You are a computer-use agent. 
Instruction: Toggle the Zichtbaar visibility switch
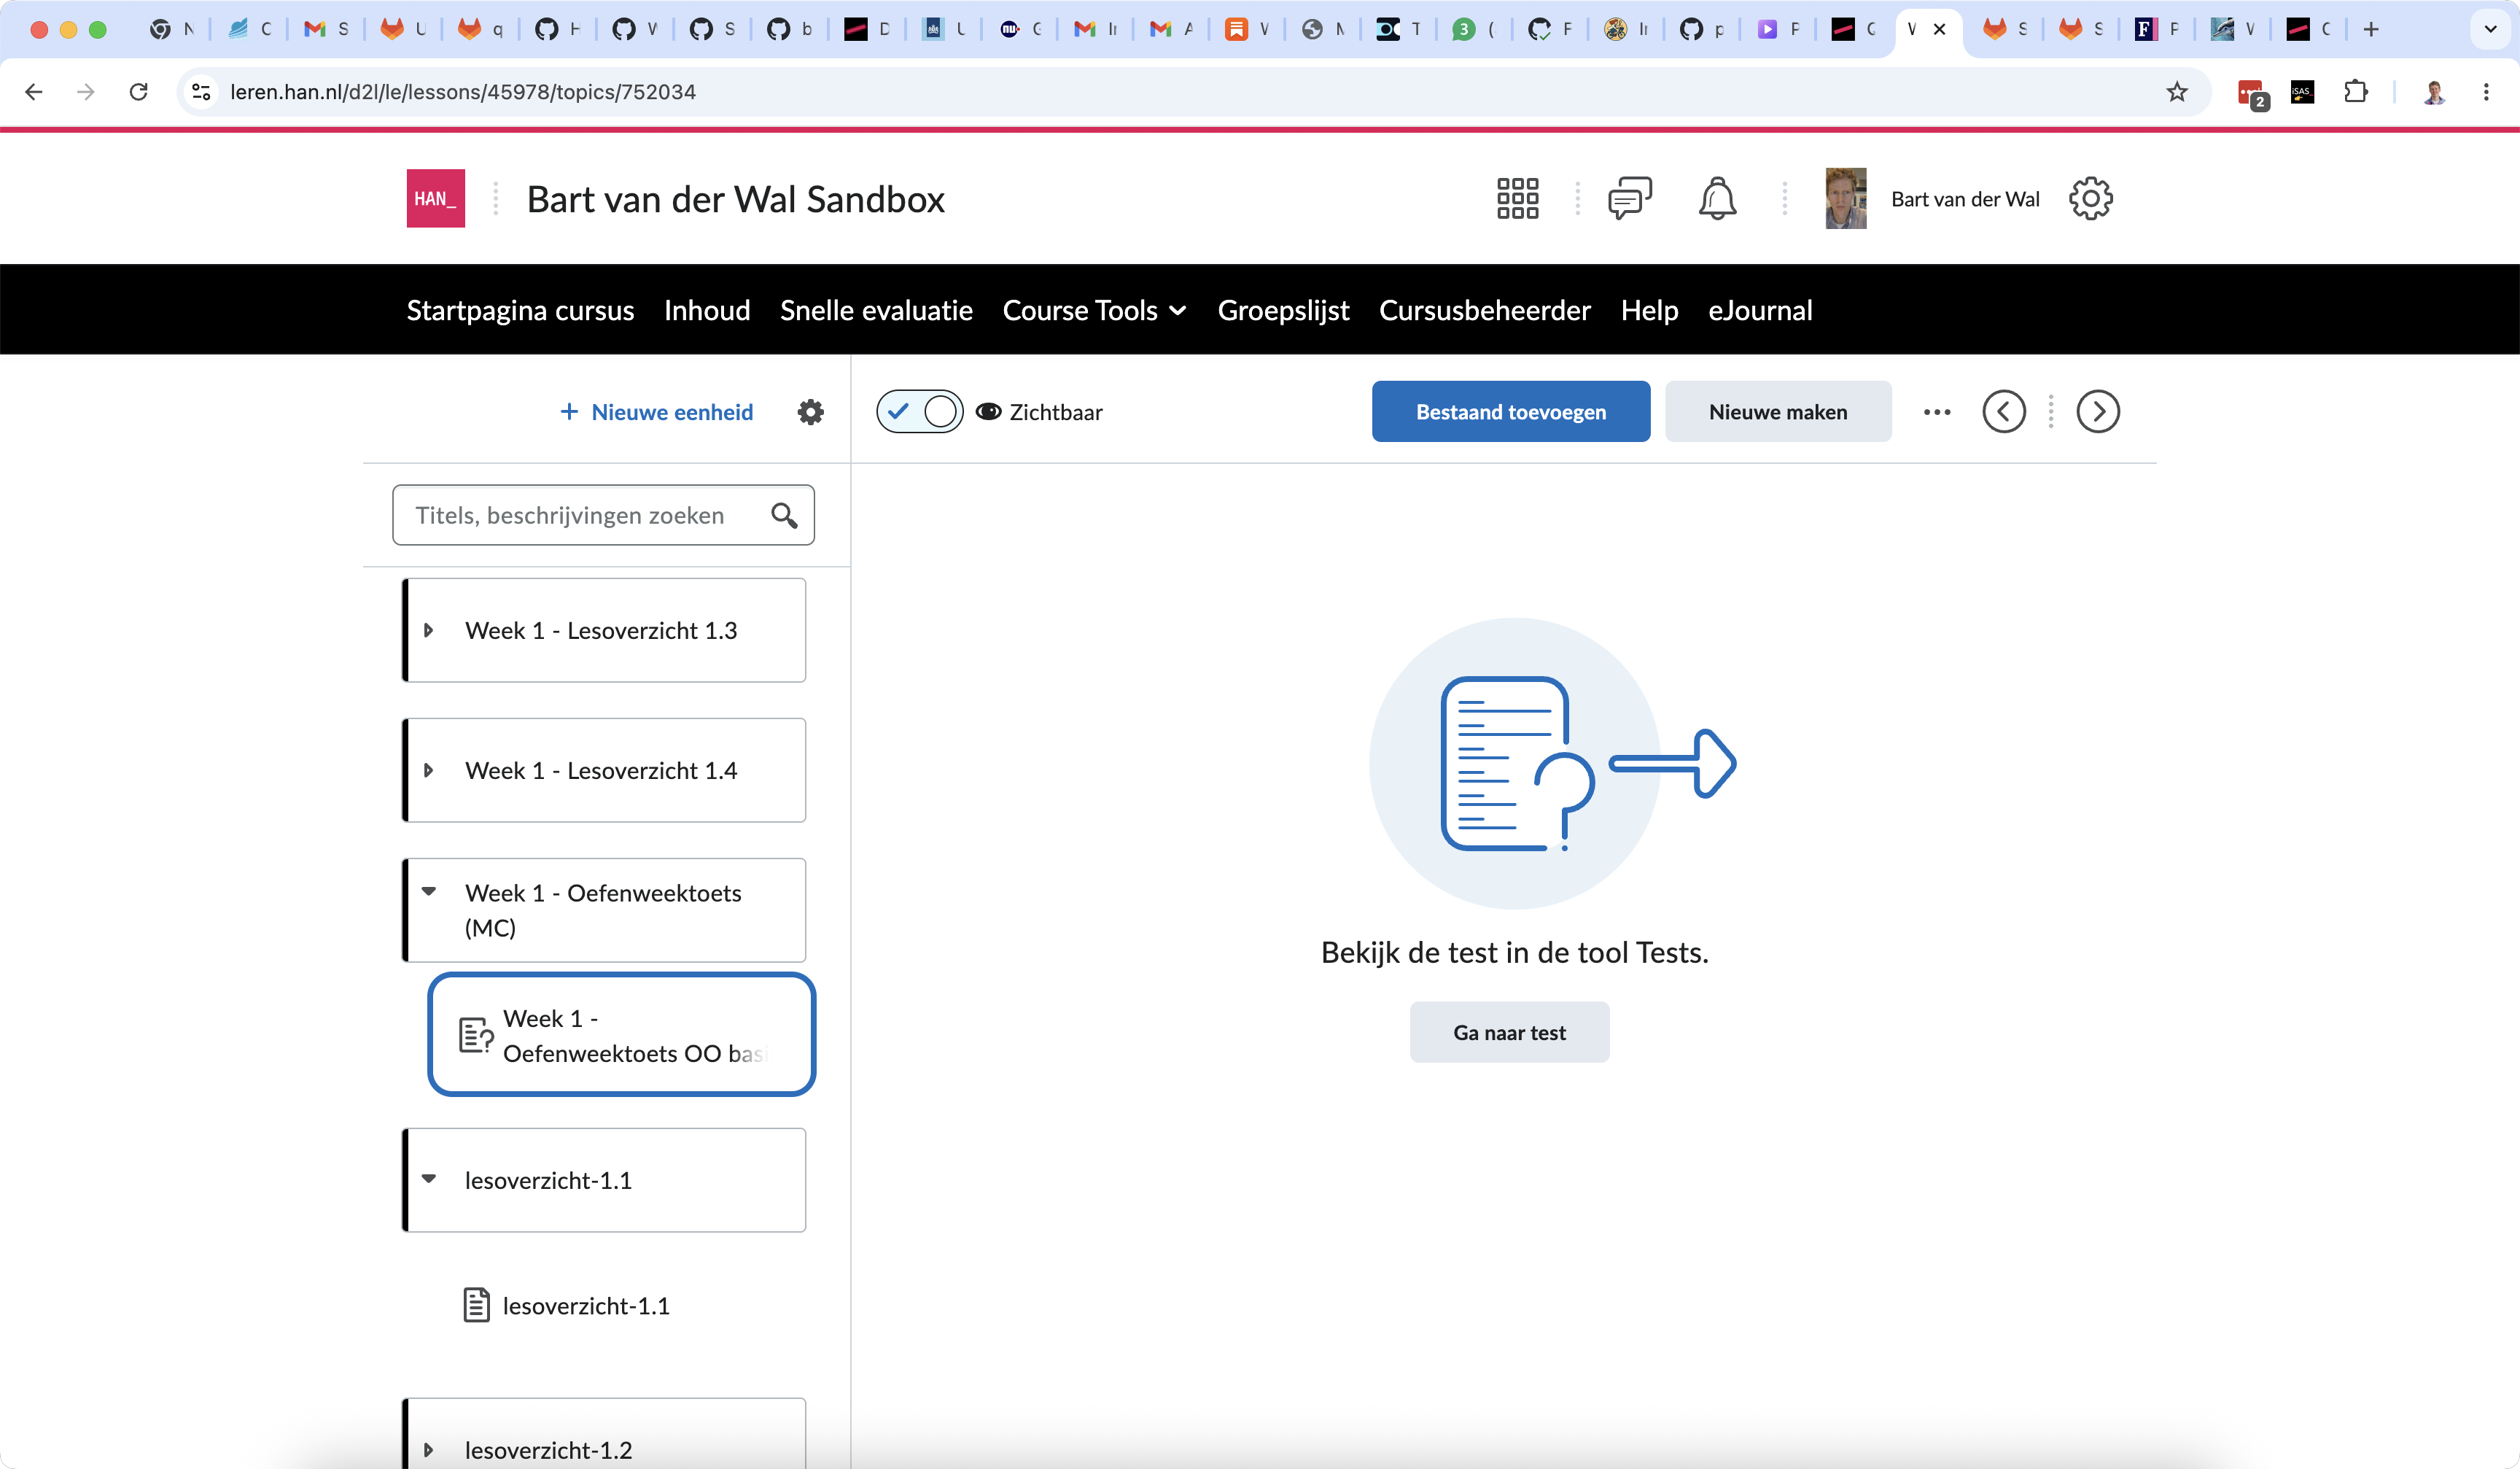click(919, 411)
